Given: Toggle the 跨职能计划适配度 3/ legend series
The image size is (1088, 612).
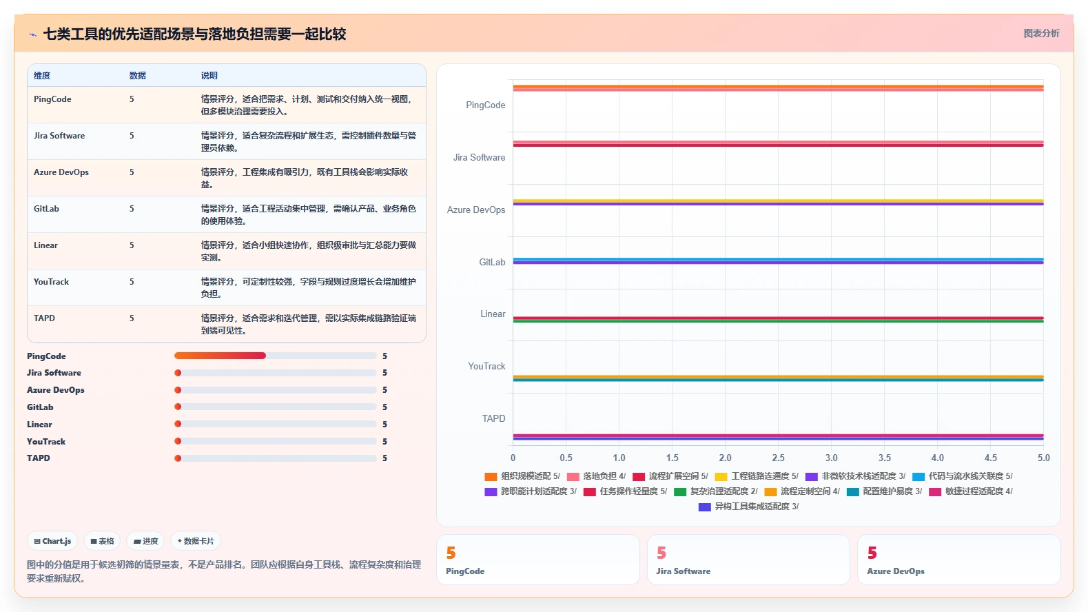Looking at the screenshot, I should (531, 491).
